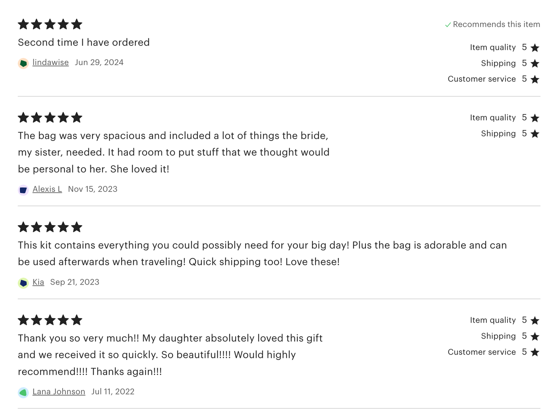Visit Kia's reviewer profile link
Screen dimensions: 549x413
point(38,282)
